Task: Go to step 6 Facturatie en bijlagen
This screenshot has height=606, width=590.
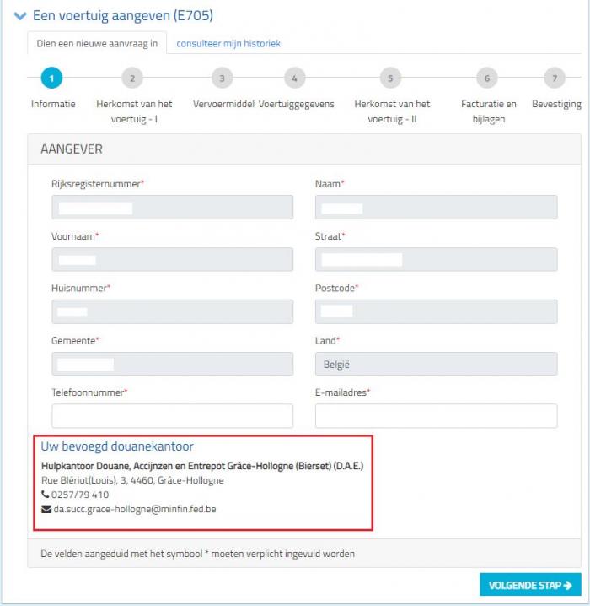Action: [x=487, y=78]
